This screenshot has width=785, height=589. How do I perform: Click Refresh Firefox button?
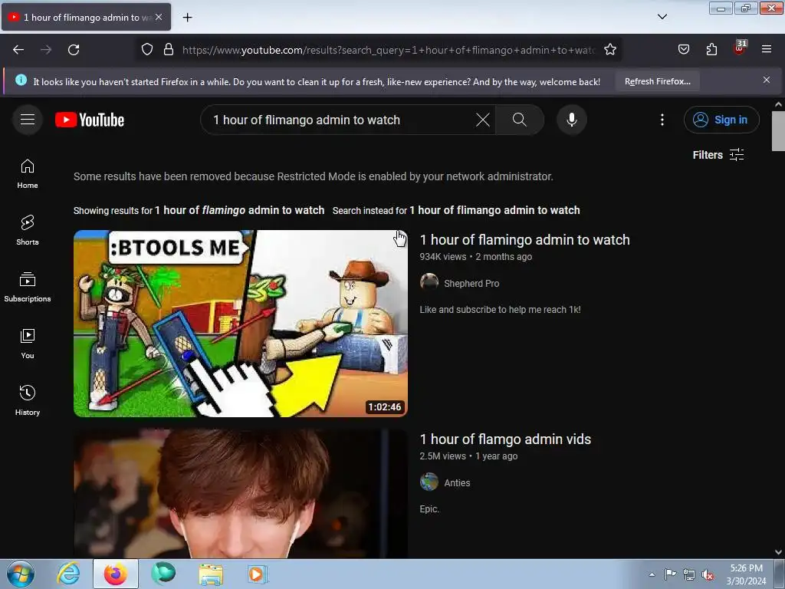pos(657,81)
